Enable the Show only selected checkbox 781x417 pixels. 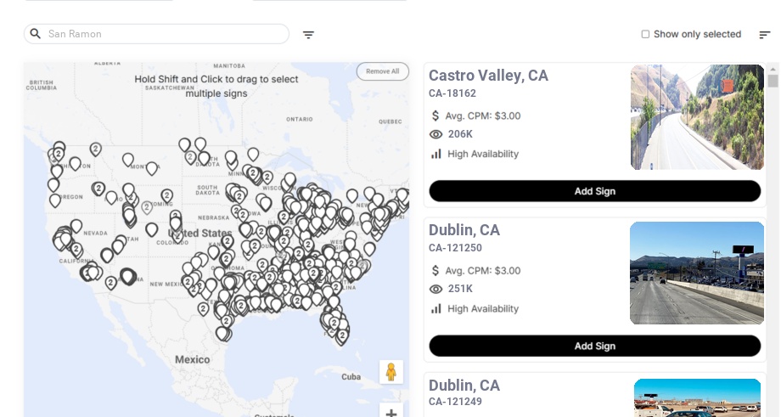point(645,35)
